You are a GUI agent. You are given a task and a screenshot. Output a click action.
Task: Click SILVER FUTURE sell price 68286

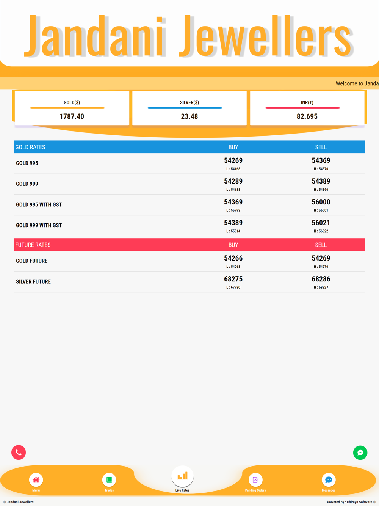click(x=321, y=279)
